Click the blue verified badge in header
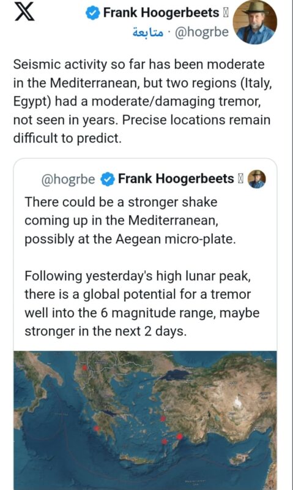 pyautogui.click(x=93, y=13)
